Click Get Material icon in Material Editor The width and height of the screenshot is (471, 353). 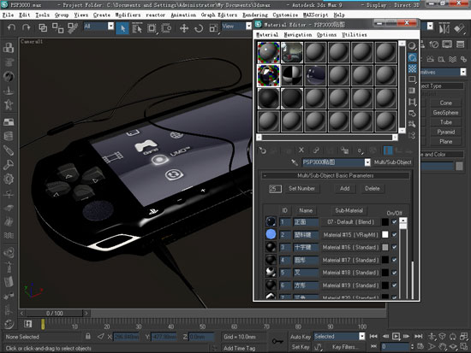263,150
